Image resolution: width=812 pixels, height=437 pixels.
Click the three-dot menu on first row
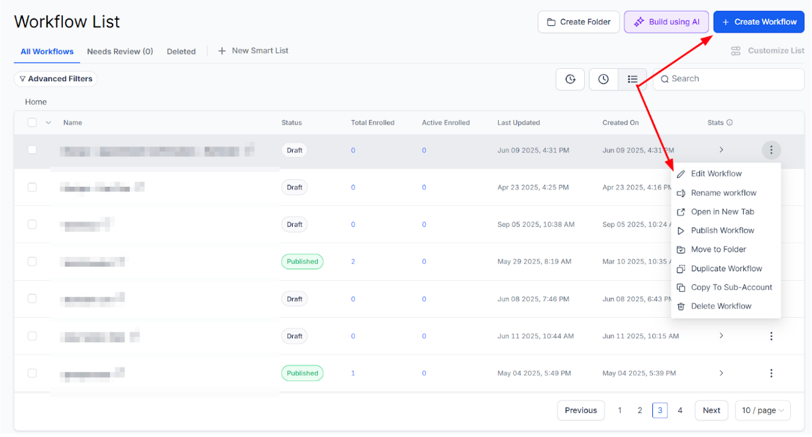click(x=771, y=150)
